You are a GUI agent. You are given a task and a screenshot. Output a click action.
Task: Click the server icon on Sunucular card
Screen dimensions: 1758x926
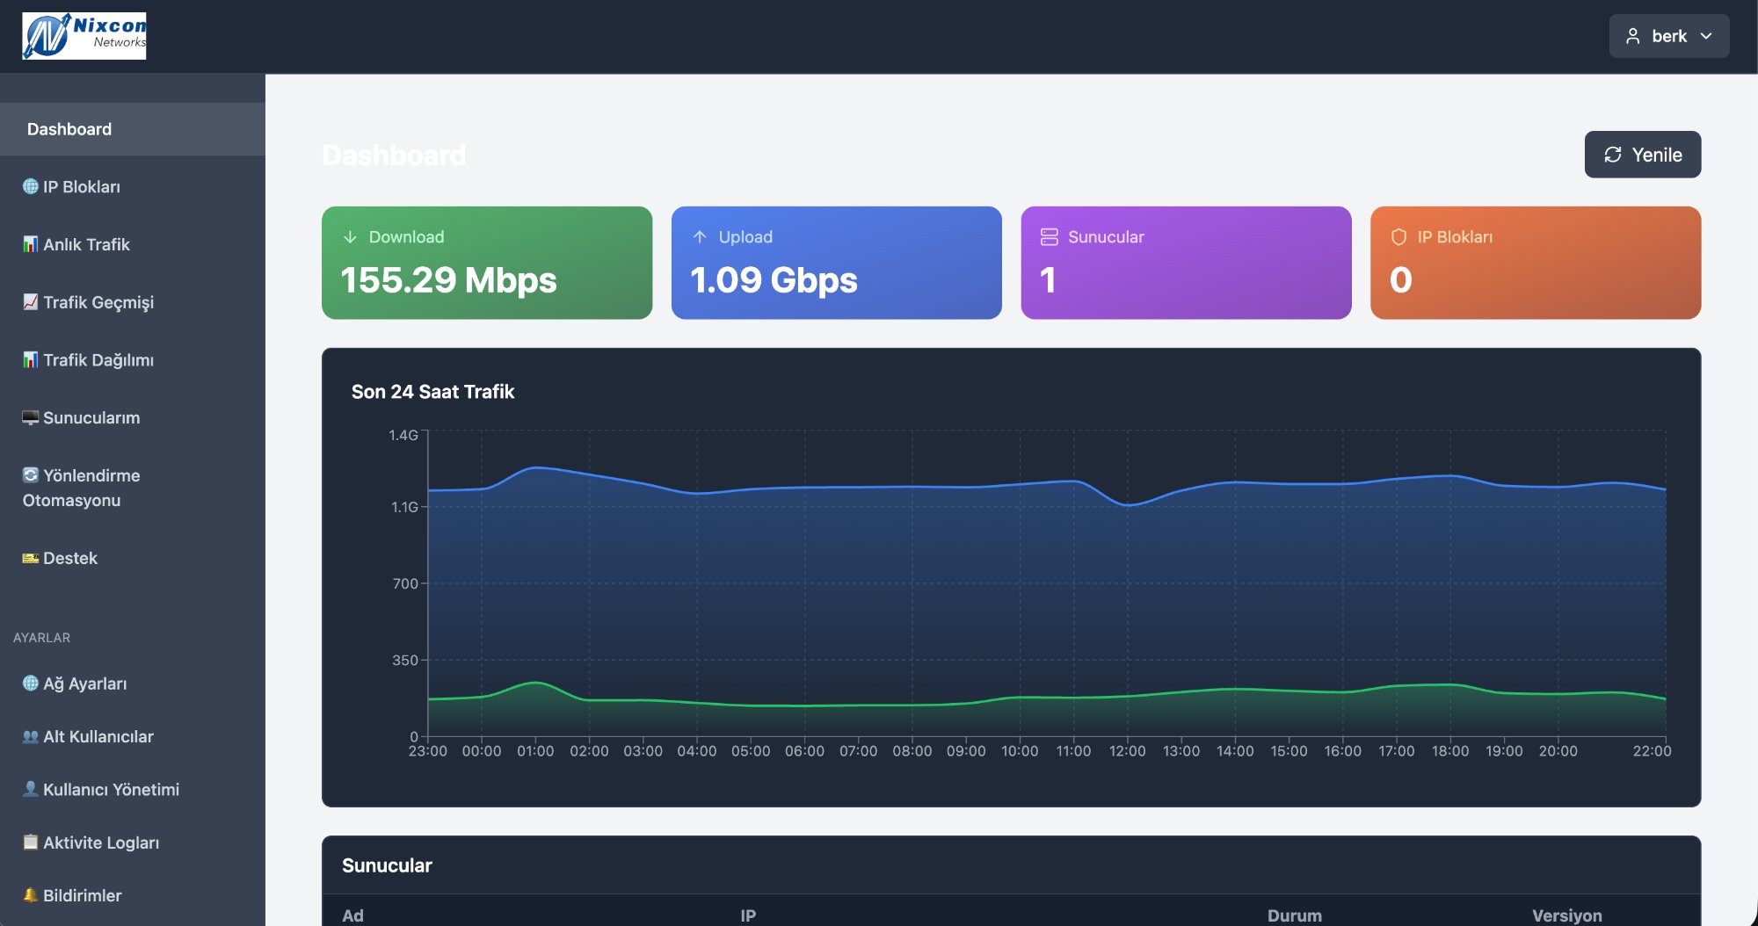point(1048,235)
